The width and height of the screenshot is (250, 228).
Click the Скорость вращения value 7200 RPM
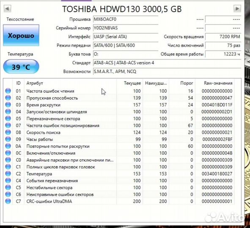223,37
